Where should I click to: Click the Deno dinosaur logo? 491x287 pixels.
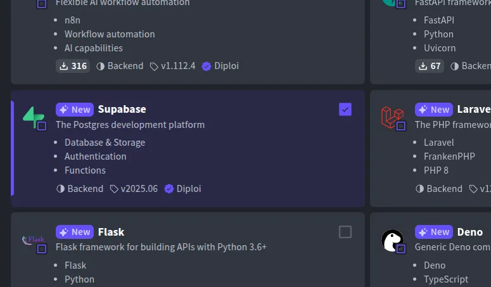coord(392,240)
